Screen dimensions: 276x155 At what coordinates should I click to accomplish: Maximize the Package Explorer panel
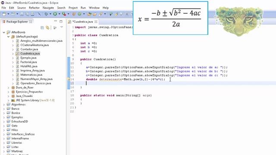(61, 22)
